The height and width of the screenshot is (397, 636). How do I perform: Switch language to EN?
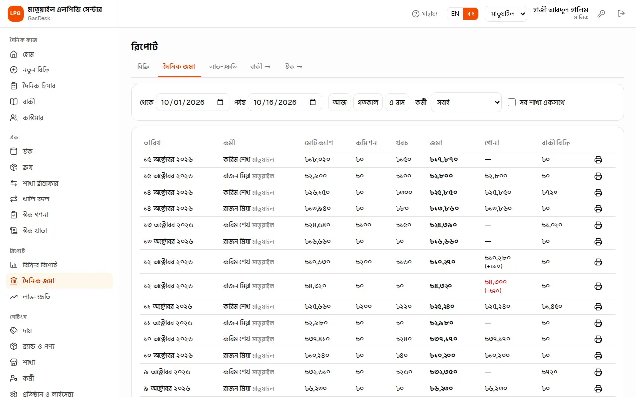[455, 14]
